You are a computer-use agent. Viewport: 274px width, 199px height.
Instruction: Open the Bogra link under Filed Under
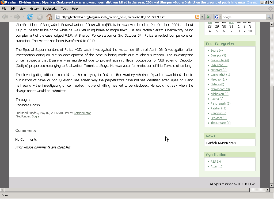[x=36, y=116]
